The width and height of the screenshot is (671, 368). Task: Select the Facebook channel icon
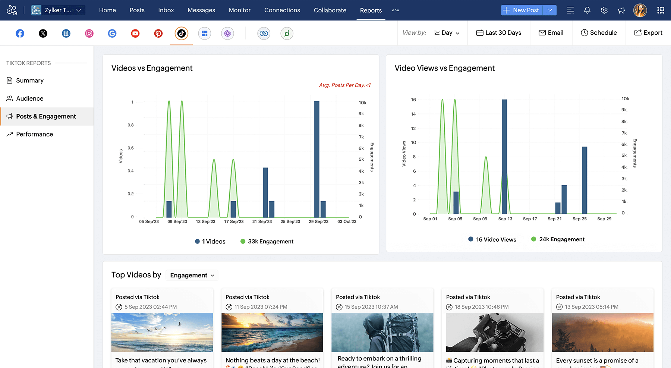[20, 34]
